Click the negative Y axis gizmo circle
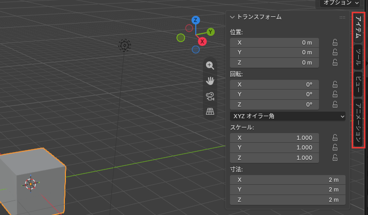The image size is (368, 215). (181, 38)
